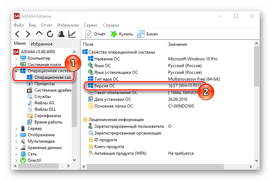The image size is (271, 181).
Task: Expand the Компьютер tree node
Action: (x=16, y=59)
